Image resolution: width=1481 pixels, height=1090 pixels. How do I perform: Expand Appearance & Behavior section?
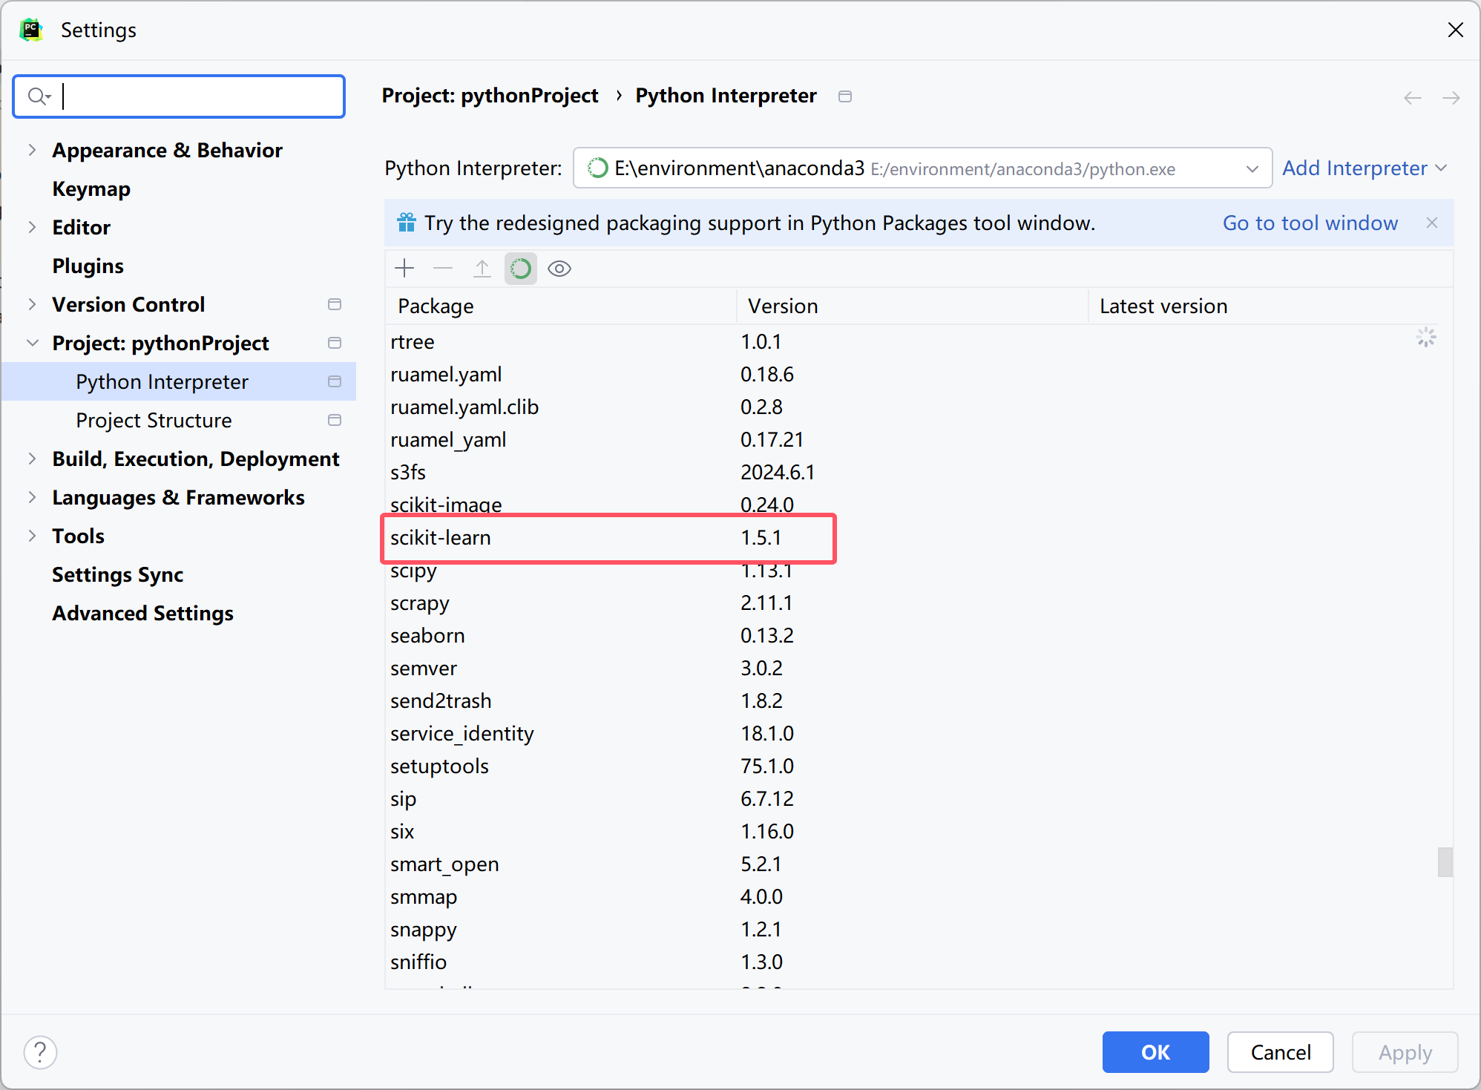(32, 150)
